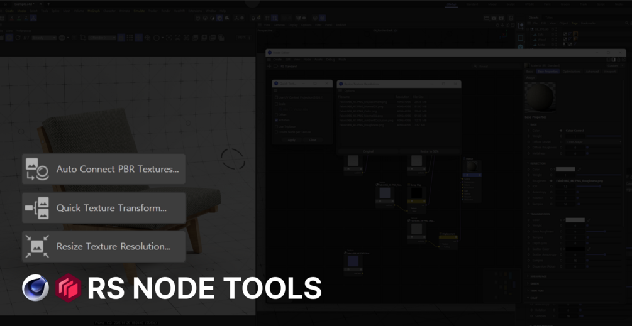Enable the Offset checkbox in Quick Texture dialog
Viewport: 632px width, 326px height.
tap(276, 115)
